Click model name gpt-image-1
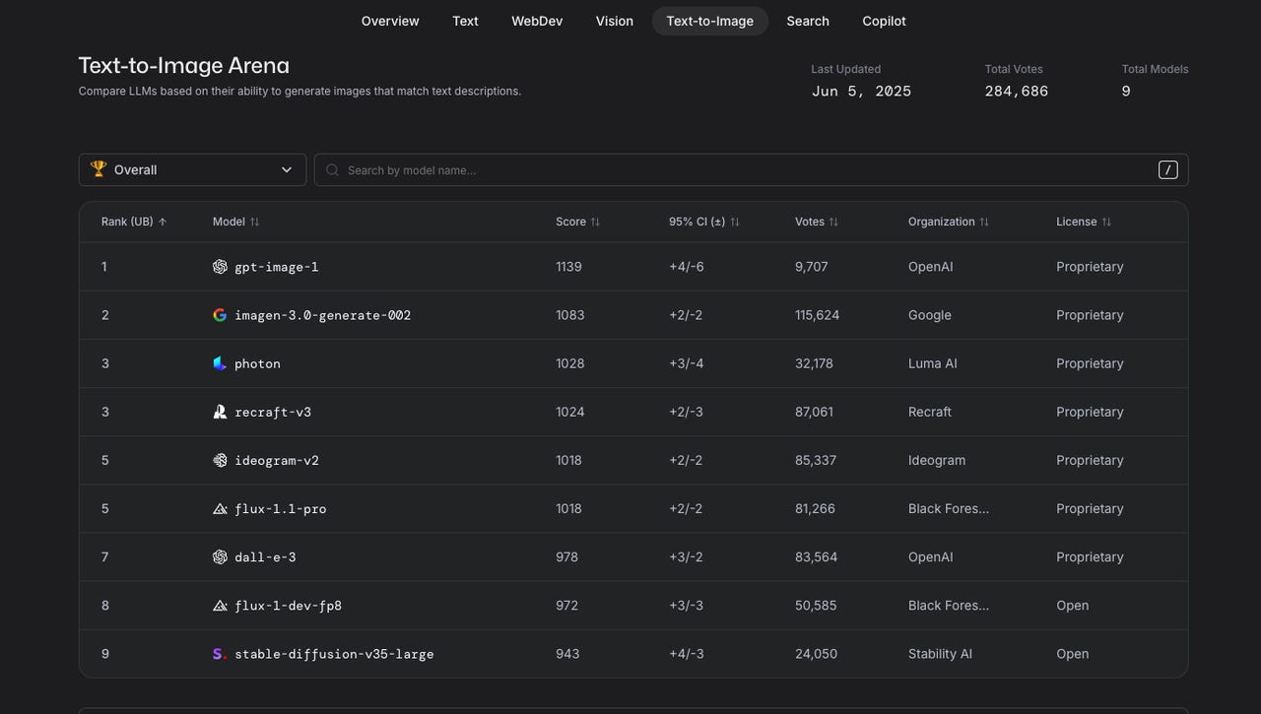 pos(277,267)
